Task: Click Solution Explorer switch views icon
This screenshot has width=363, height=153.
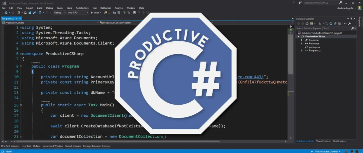Action: 312,23
